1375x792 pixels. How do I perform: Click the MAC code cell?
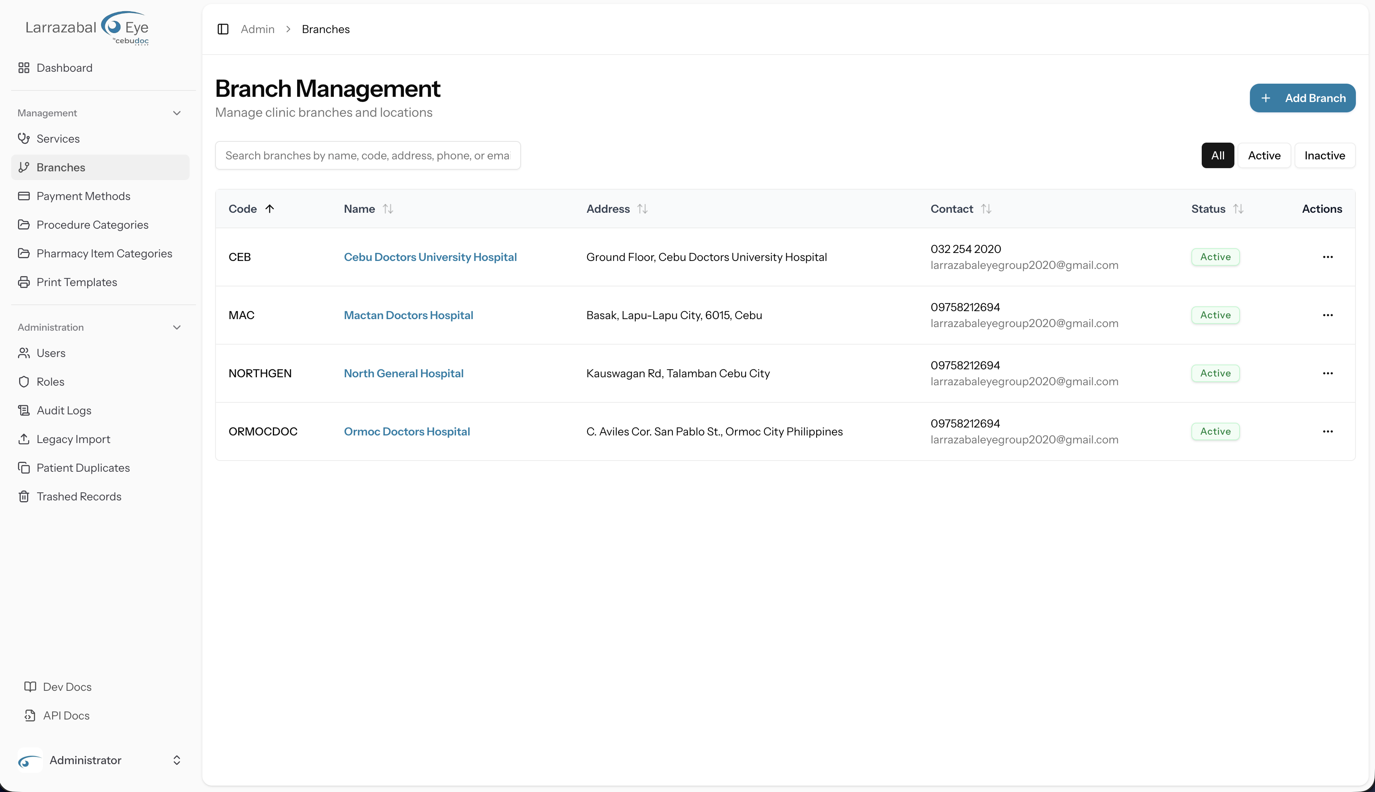click(241, 315)
